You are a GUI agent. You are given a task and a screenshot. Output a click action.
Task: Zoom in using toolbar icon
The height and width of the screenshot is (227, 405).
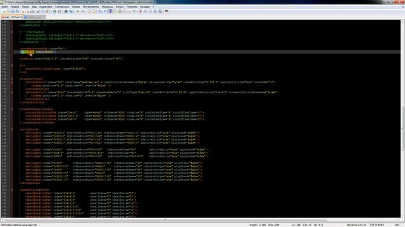pyautogui.click(x=78, y=11)
